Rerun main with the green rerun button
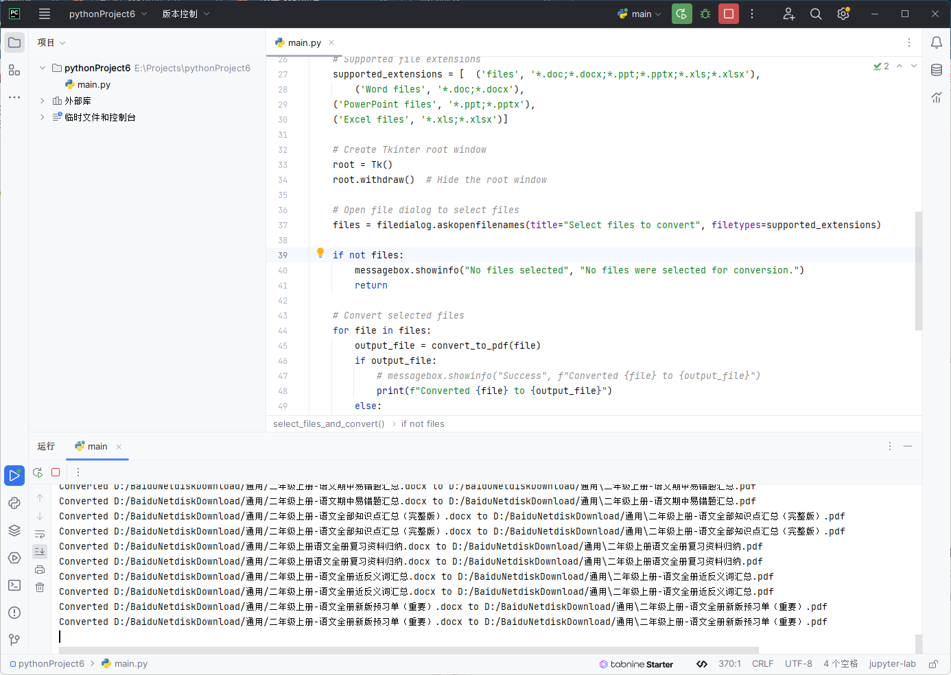Viewport: 951px width, 675px height. point(681,14)
